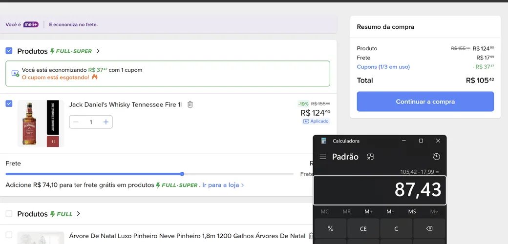
Task: Click the M+ memory add item
Action: pos(368,212)
